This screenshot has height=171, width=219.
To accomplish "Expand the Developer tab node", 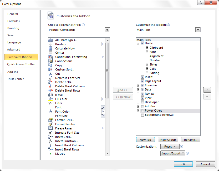I will 138,102.
